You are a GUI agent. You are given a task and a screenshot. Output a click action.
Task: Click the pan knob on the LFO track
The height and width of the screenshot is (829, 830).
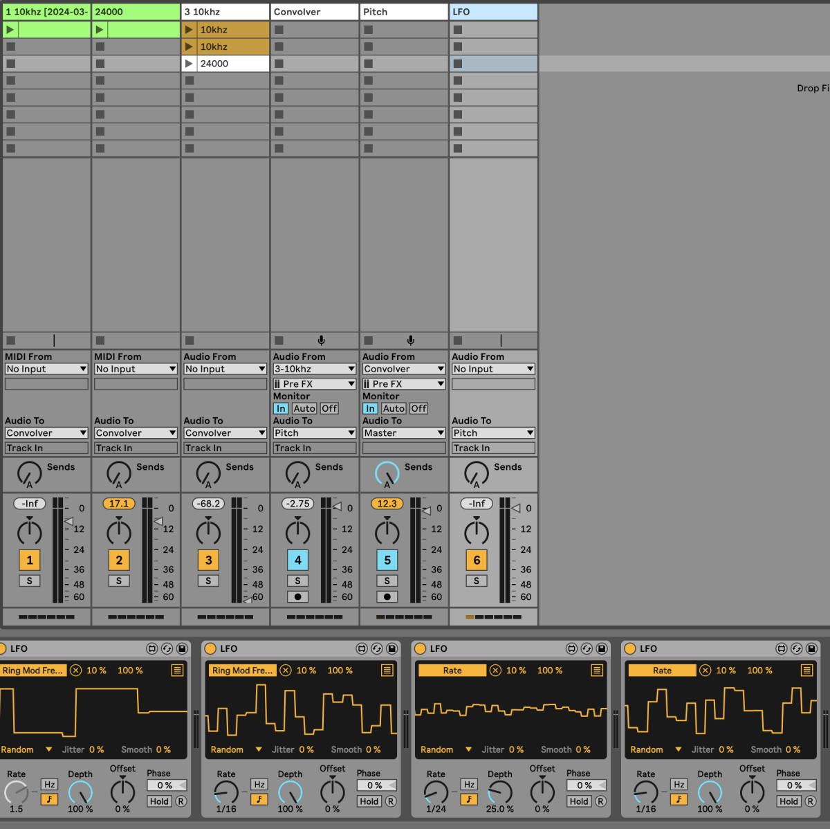(x=477, y=531)
